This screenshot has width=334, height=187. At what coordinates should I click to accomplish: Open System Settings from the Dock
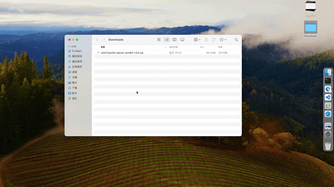click(328, 134)
